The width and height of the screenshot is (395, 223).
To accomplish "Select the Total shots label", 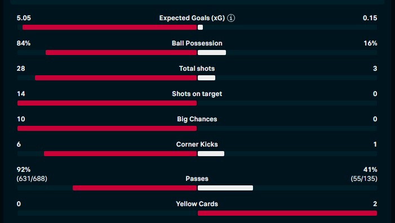I will click(x=197, y=69).
